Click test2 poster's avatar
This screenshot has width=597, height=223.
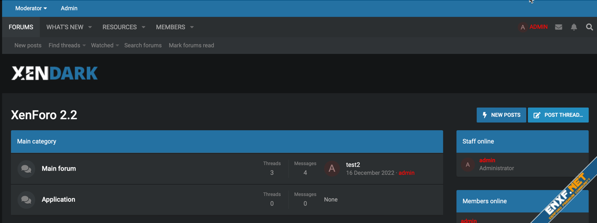[x=332, y=168]
